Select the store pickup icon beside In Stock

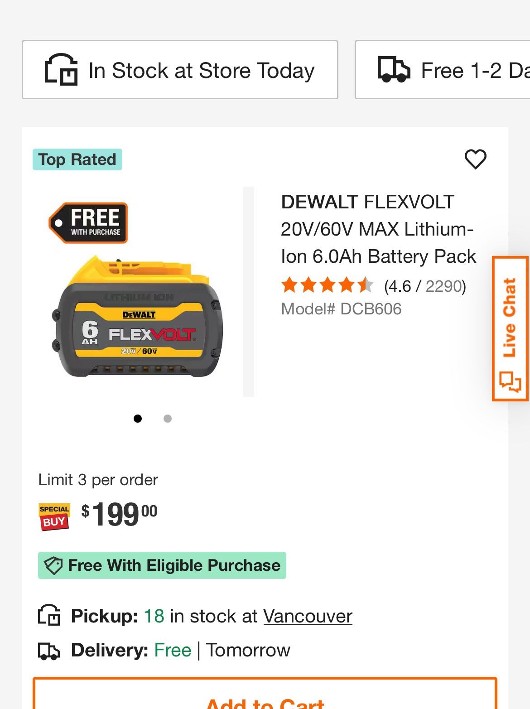[x=61, y=70]
